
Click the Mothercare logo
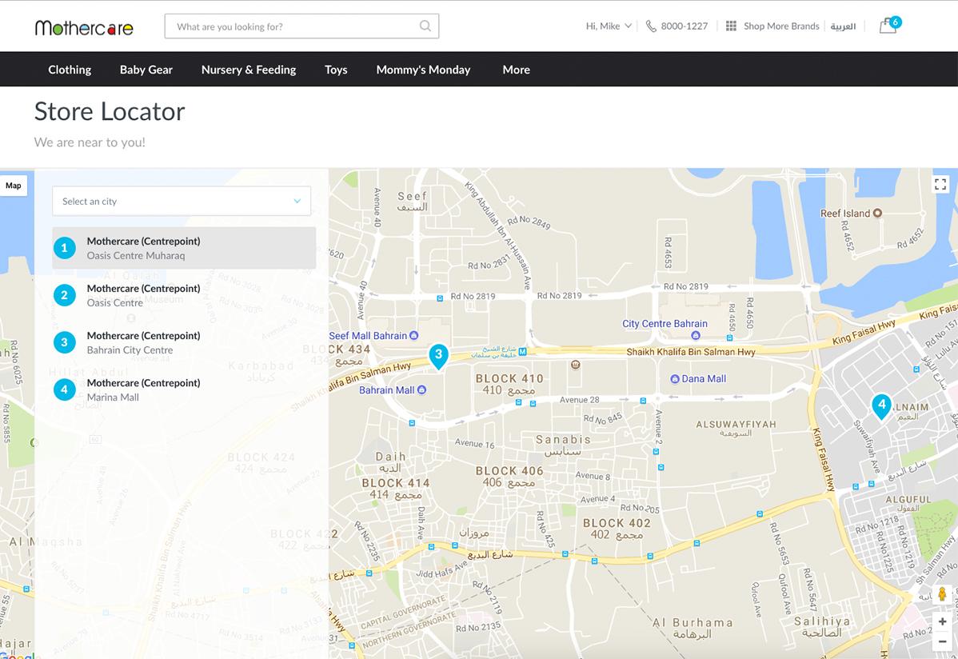[x=84, y=27]
